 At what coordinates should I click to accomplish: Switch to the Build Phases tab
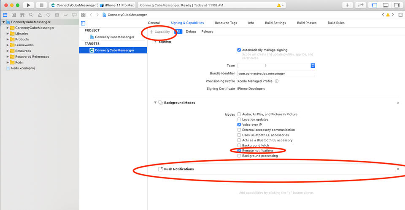click(307, 23)
